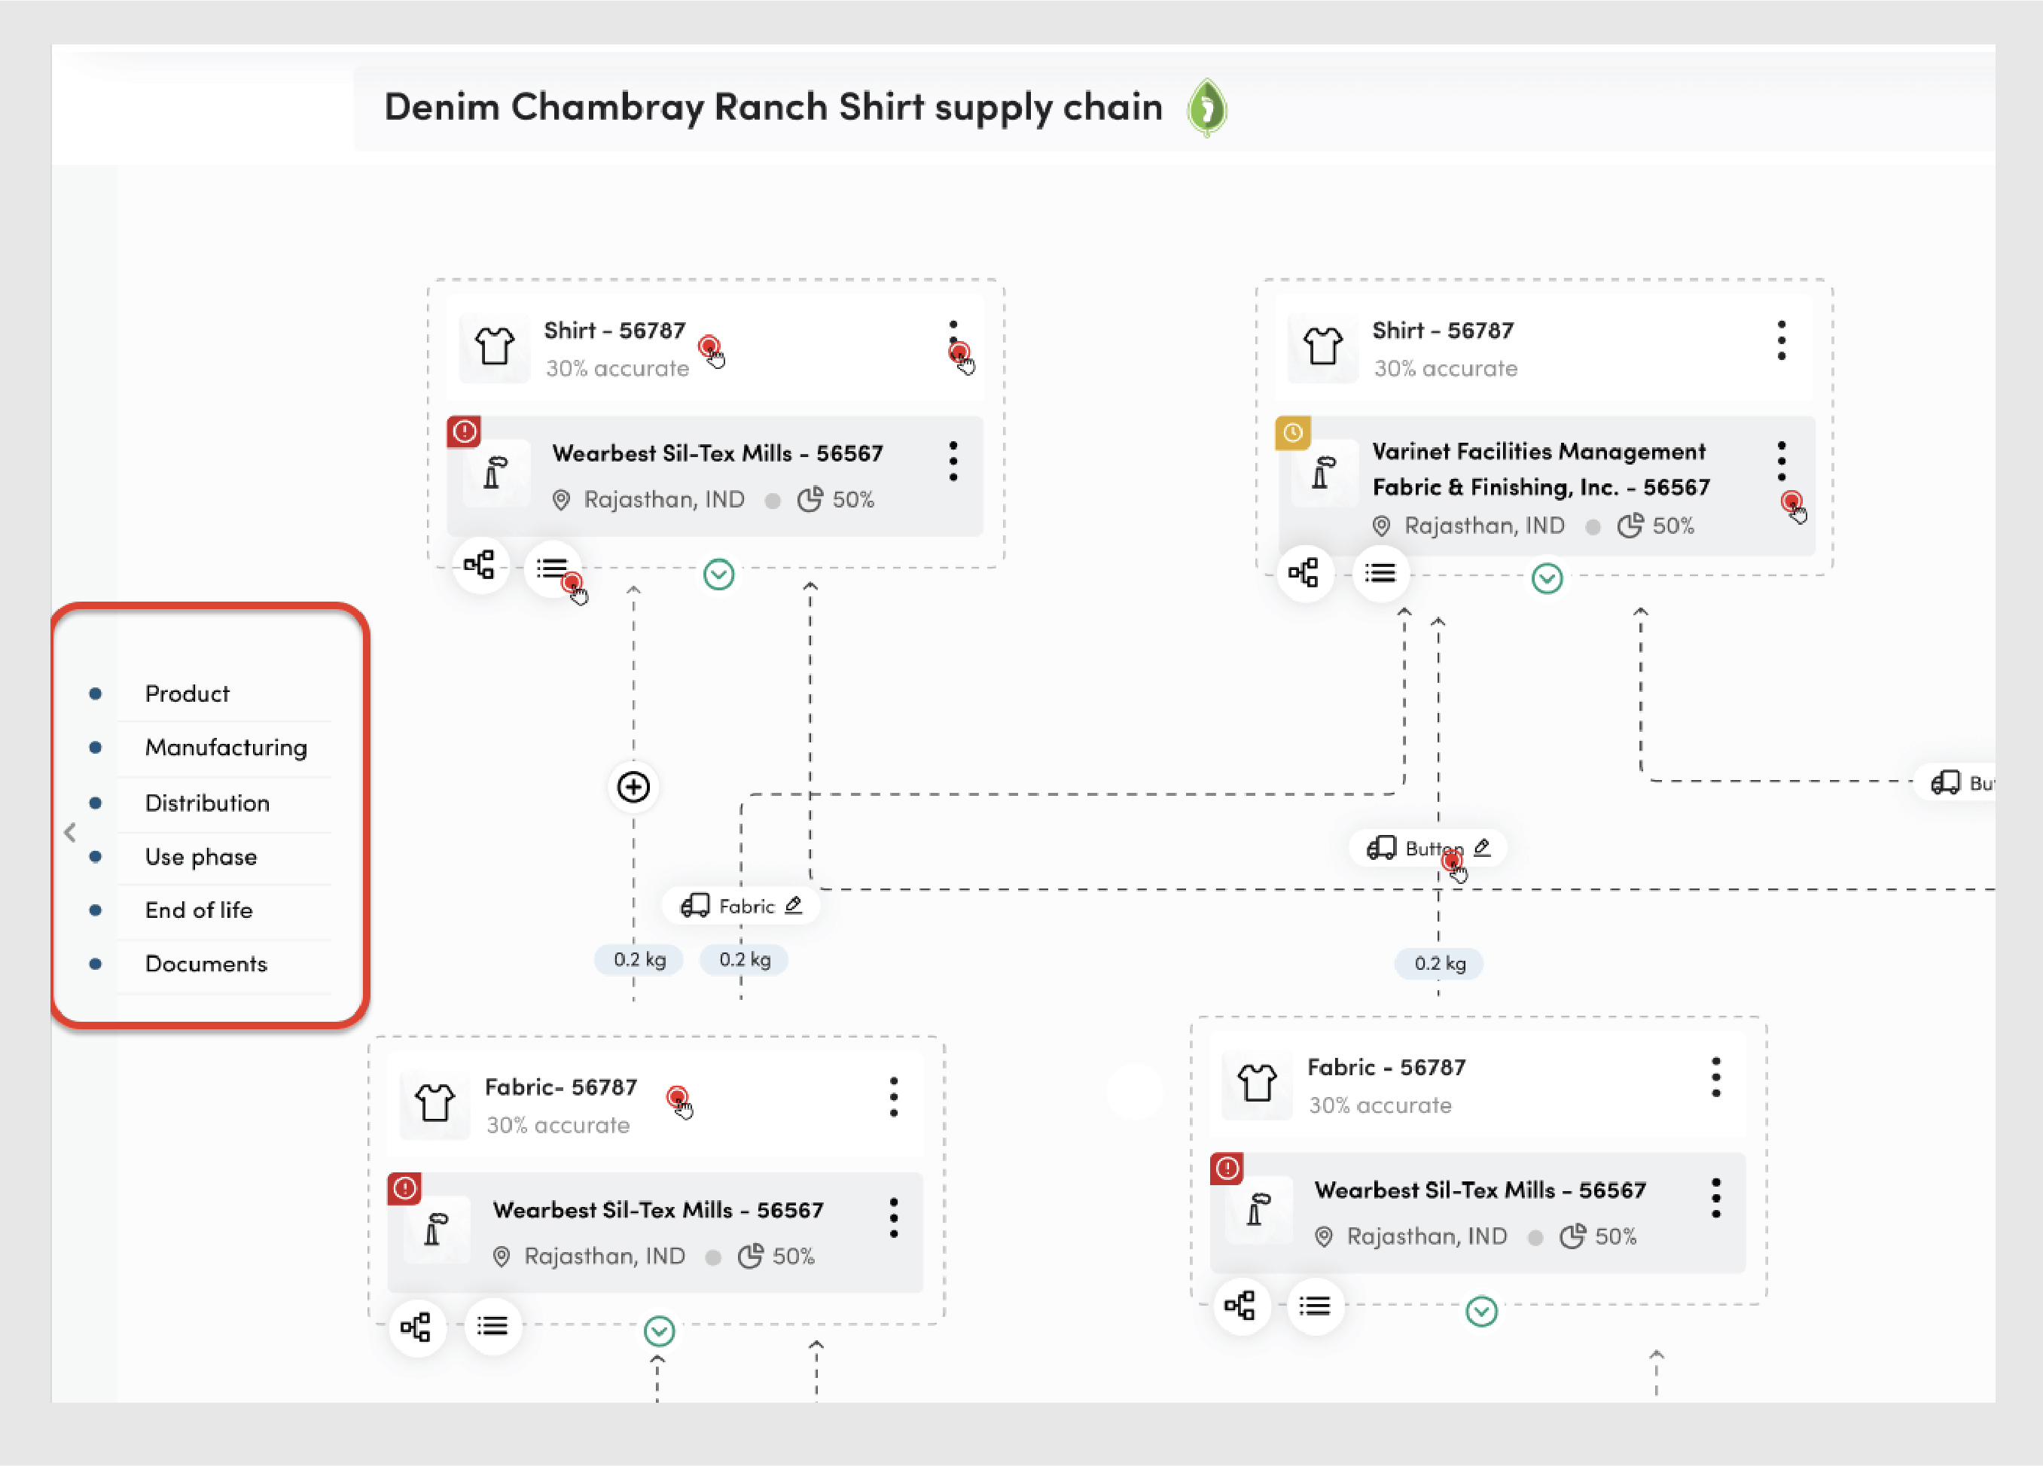Click red alert badge on top-left Wearbest card
The width and height of the screenshot is (2043, 1466).
pyautogui.click(x=464, y=431)
